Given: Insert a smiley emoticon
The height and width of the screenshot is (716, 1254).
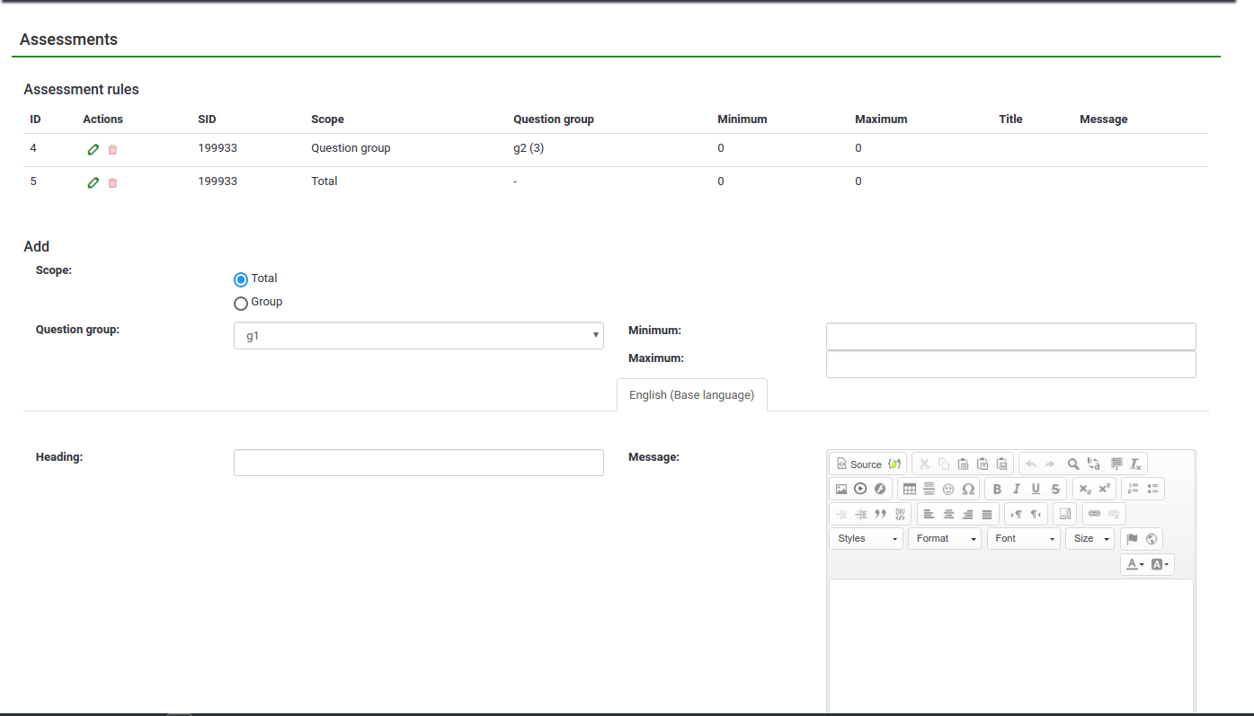Looking at the screenshot, I should 948,490.
